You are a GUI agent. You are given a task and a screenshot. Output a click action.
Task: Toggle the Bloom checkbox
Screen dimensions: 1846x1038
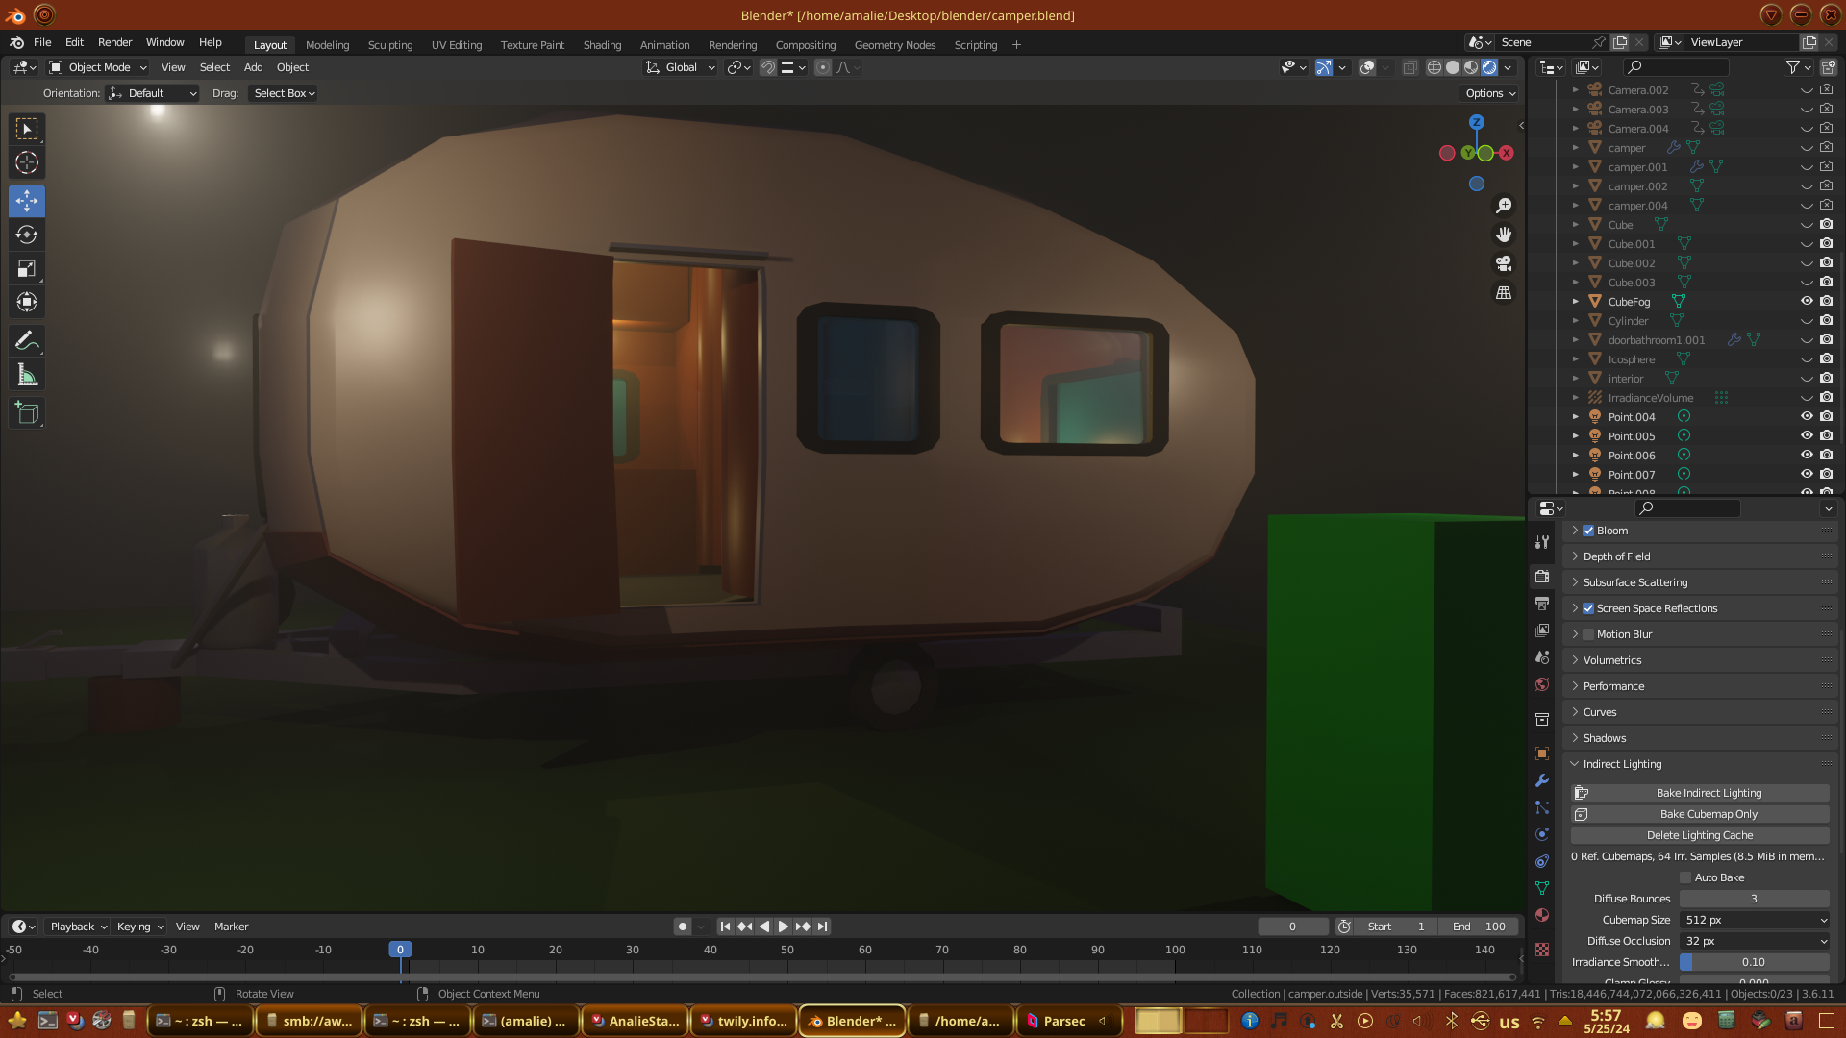pyautogui.click(x=1588, y=531)
